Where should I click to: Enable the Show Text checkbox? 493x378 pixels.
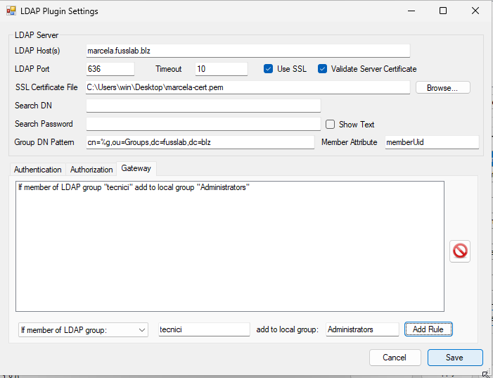point(330,125)
